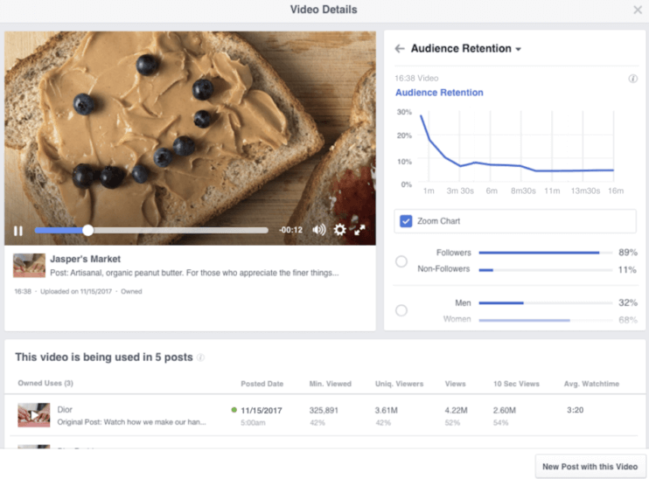Select the Followers/Non-Followers radio button

(x=401, y=261)
